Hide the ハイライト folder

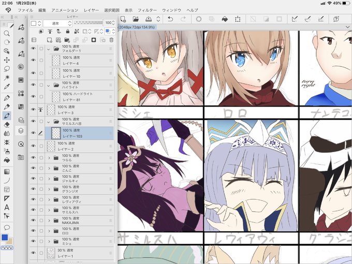coord(33,85)
